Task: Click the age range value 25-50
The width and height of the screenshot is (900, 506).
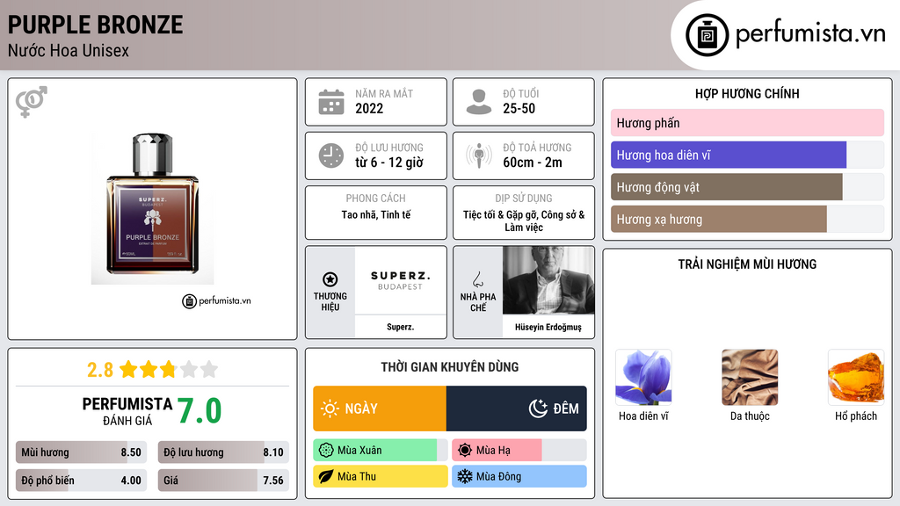Action: point(519,108)
